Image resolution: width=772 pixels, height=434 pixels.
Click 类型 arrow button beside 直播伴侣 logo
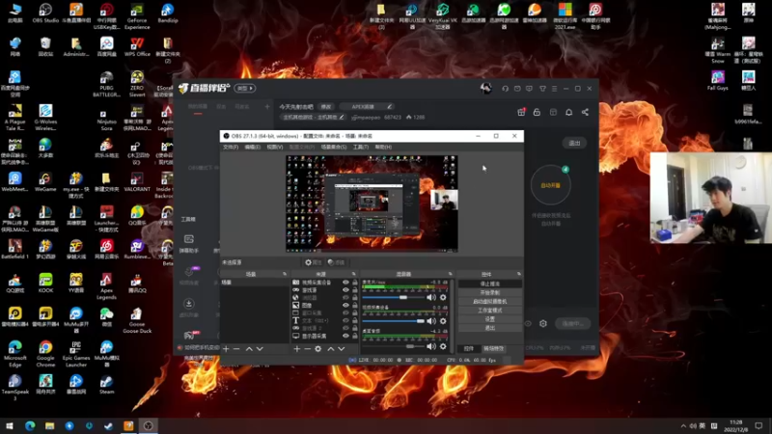[x=245, y=89]
